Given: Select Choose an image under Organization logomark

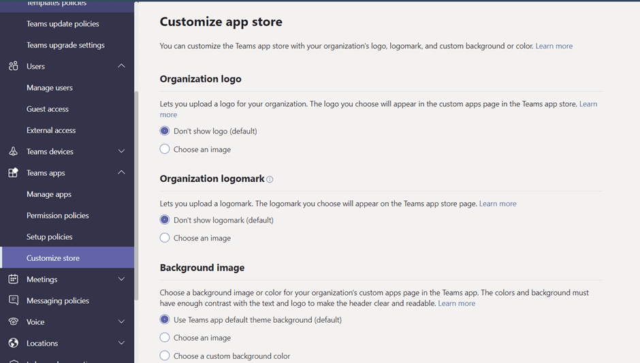Looking at the screenshot, I should tap(165, 238).
